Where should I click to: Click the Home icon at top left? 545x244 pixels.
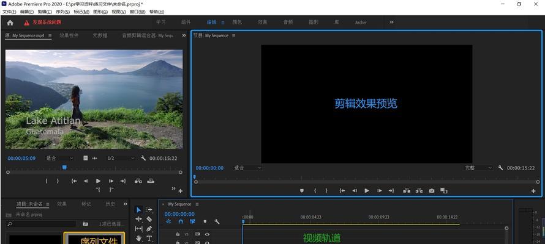click(x=10, y=23)
